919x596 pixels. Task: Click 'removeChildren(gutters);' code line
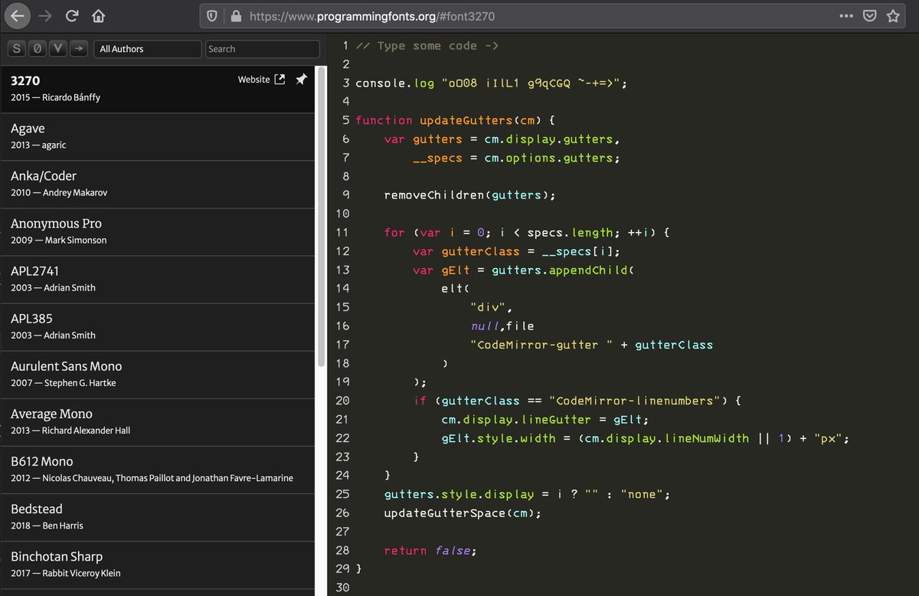[469, 195]
